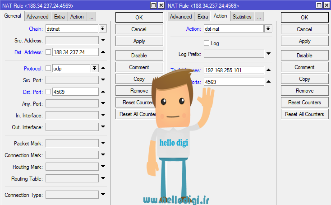Click Remove in right NAT Rule window
331x205 pixels.
click(304, 91)
